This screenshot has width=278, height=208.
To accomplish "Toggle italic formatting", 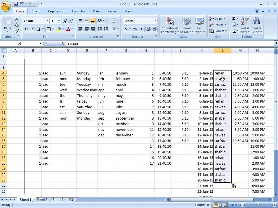I will pos(32,29).
